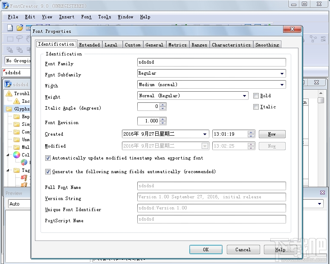Image resolution: width=330 pixels, height=264 pixels.
Task: Open the Created date picker dropdown
Action: click(205, 134)
